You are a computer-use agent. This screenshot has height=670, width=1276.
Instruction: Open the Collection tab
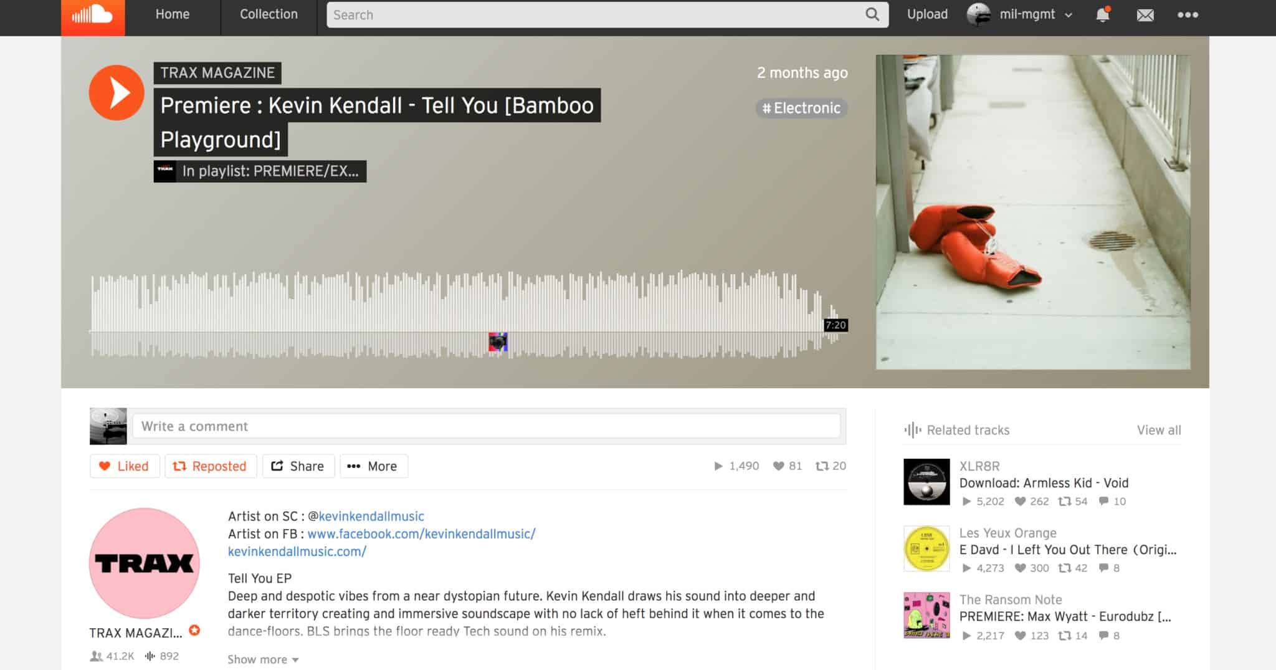point(269,14)
